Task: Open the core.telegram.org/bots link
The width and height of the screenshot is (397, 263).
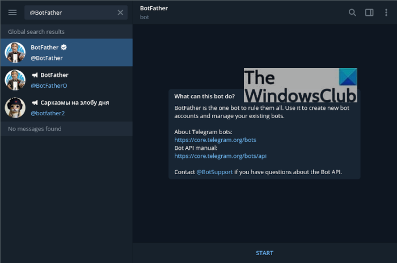Action: pyautogui.click(x=215, y=140)
